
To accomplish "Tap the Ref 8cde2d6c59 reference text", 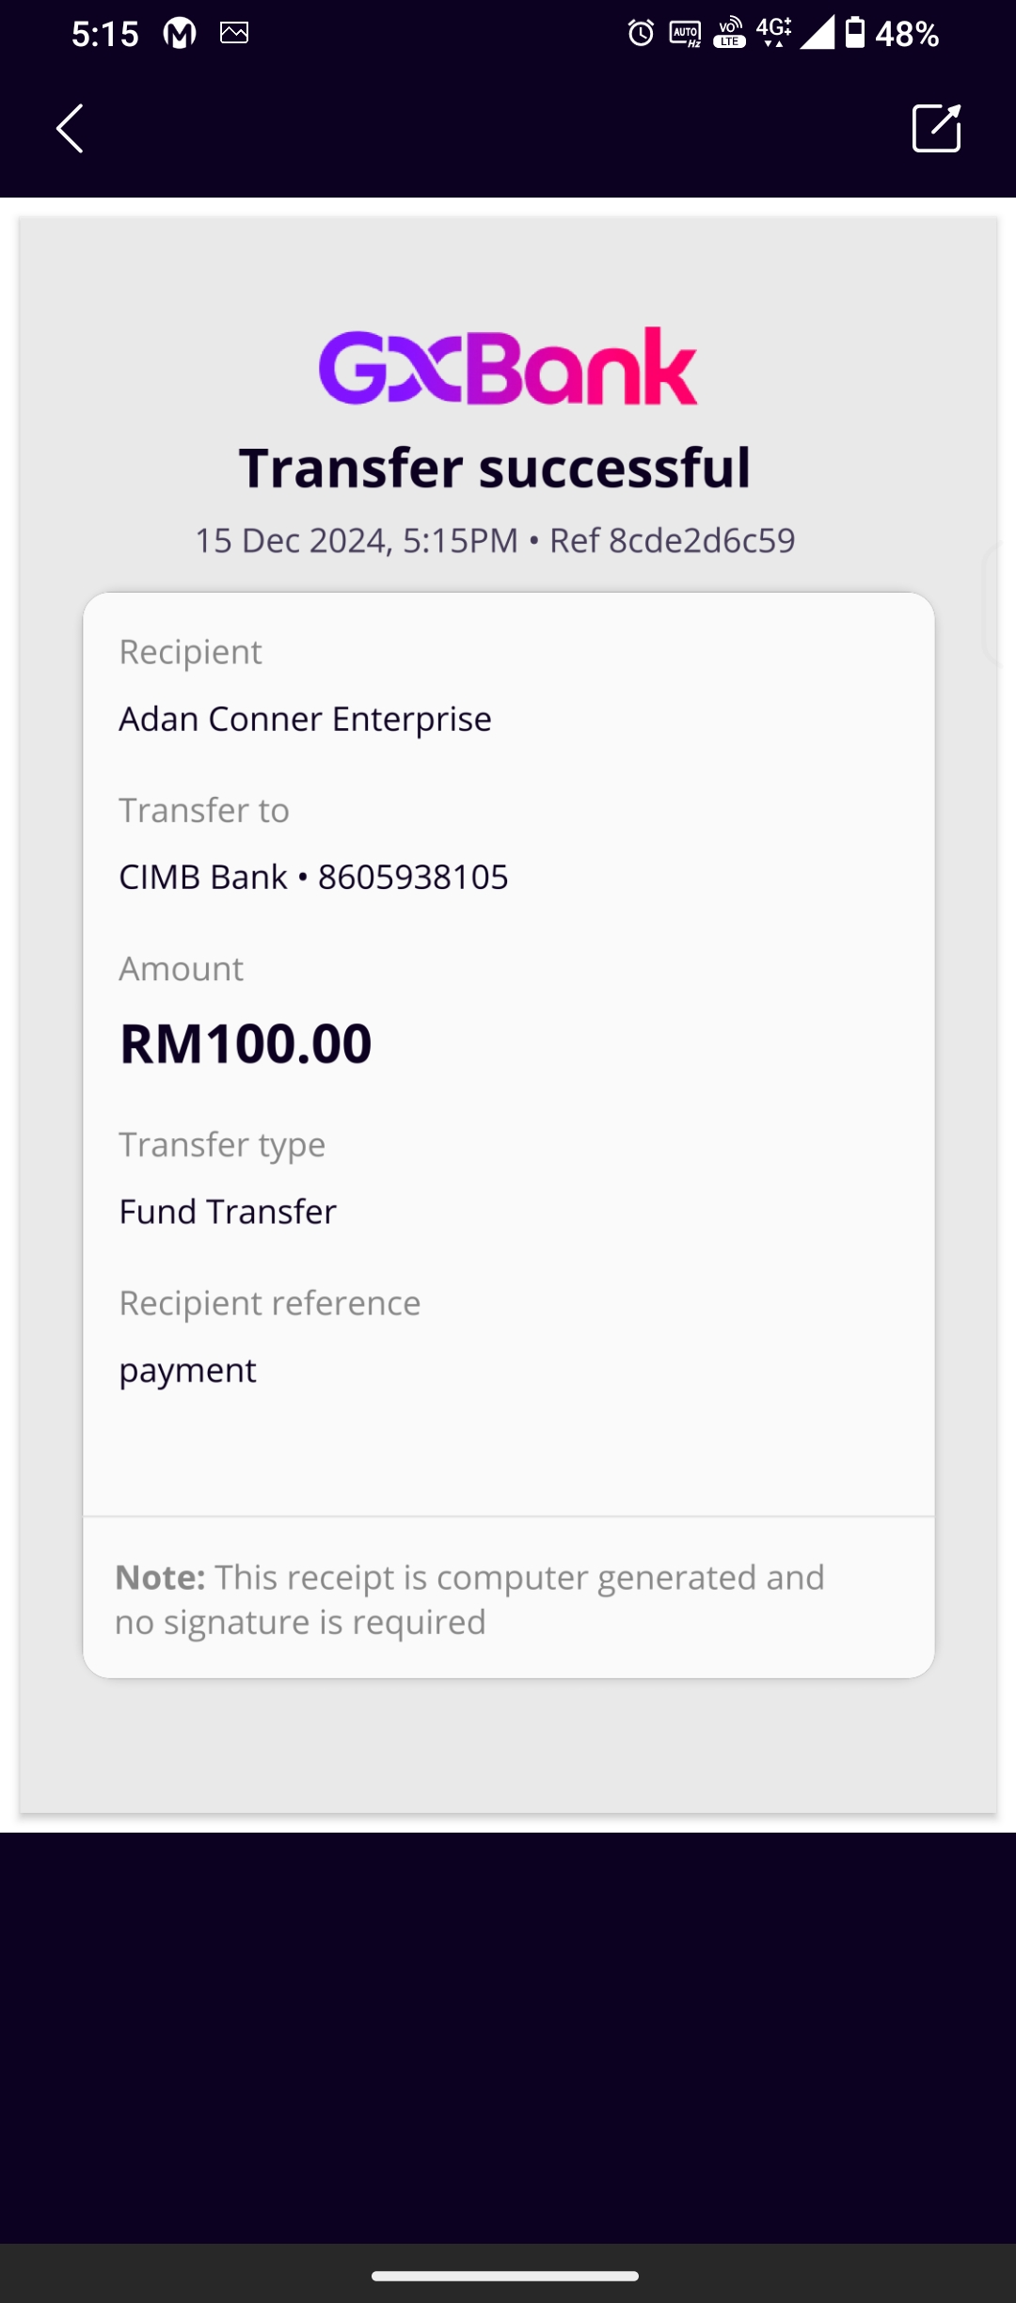I will [x=672, y=541].
